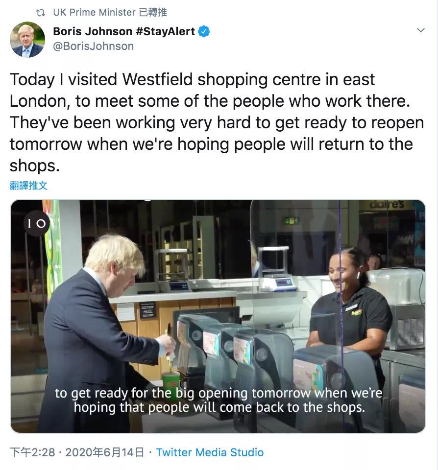Viewport: 438px width, 470px height.
Task: Click the tweet body text about Westfield
Action: click(x=217, y=122)
